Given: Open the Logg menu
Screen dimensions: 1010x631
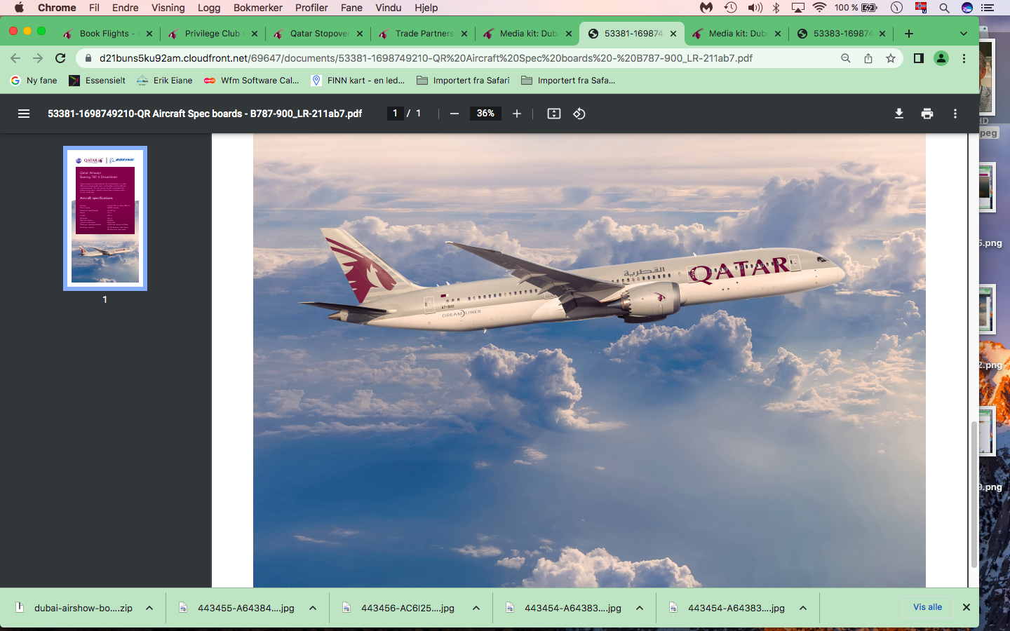Looking at the screenshot, I should tap(209, 8).
